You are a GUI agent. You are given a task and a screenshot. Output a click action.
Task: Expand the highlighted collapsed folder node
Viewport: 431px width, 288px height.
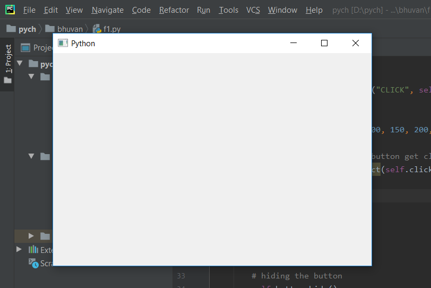click(x=31, y=236)
